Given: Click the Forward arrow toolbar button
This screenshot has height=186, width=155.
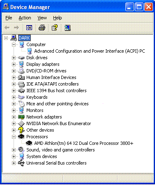Looking at the screenshot, I should click(x=16, y=28).
